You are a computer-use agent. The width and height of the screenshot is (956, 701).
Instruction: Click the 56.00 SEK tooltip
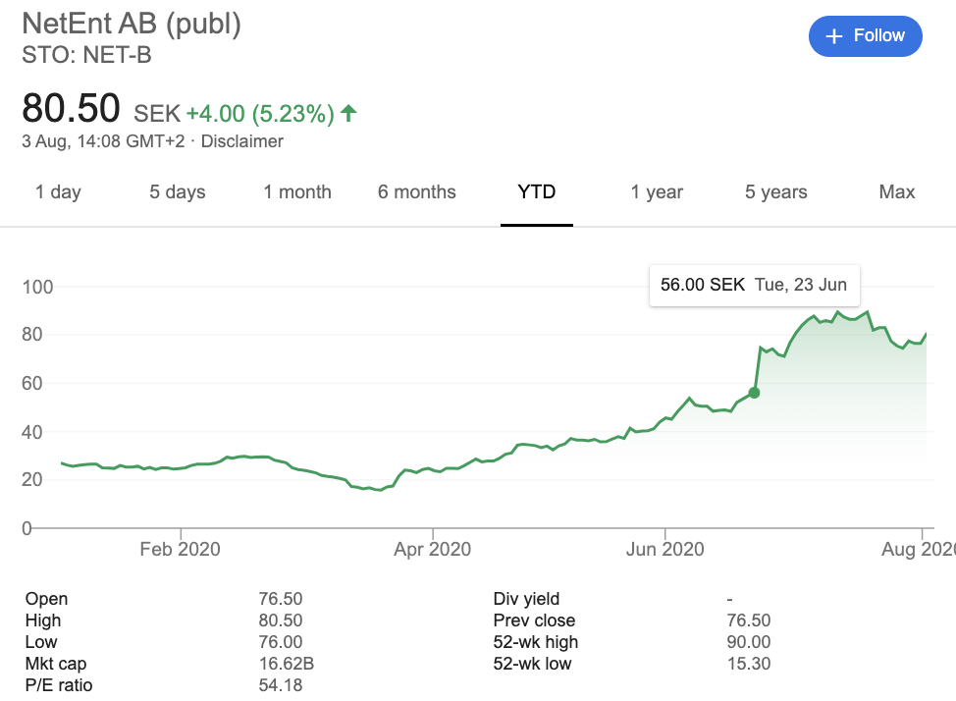point(754,285)
